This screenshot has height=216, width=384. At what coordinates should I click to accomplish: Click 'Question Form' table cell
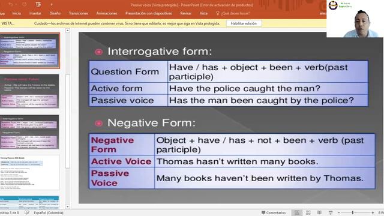[128, 72]
